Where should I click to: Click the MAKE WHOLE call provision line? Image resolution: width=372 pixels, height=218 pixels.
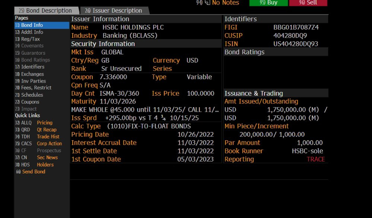tap(145, 110)
